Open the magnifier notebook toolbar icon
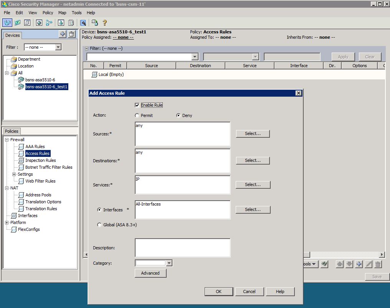Viewport: 390px width, 308px height. [x=83, y=23]
